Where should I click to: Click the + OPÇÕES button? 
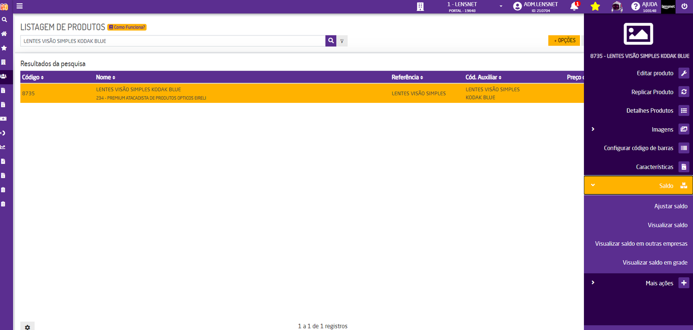564,40
